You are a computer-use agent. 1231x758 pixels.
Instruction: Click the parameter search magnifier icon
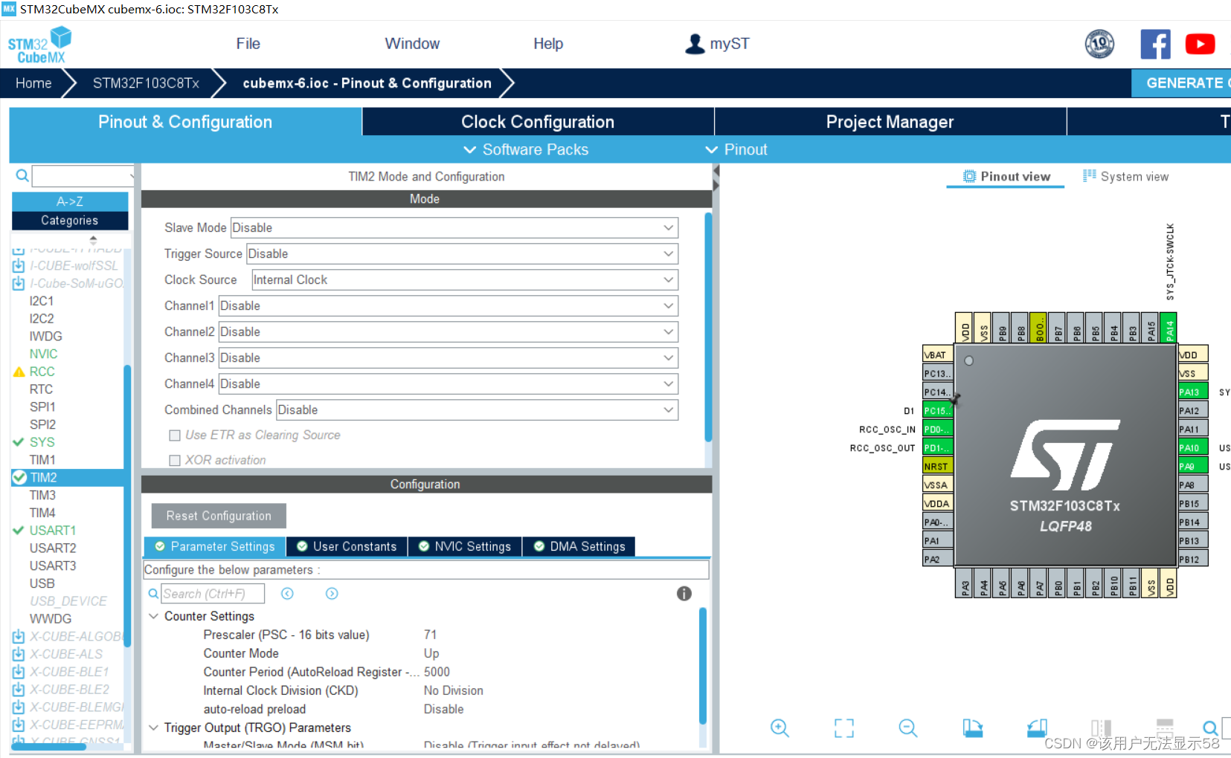(x=153, y=593)
